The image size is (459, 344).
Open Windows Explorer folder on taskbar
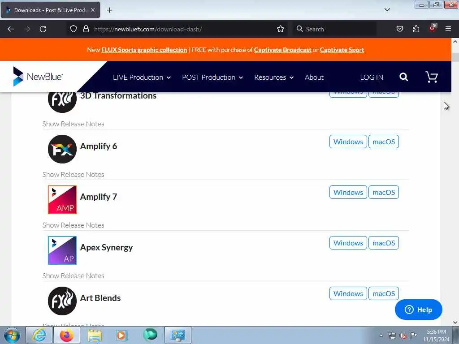point(94,335)
